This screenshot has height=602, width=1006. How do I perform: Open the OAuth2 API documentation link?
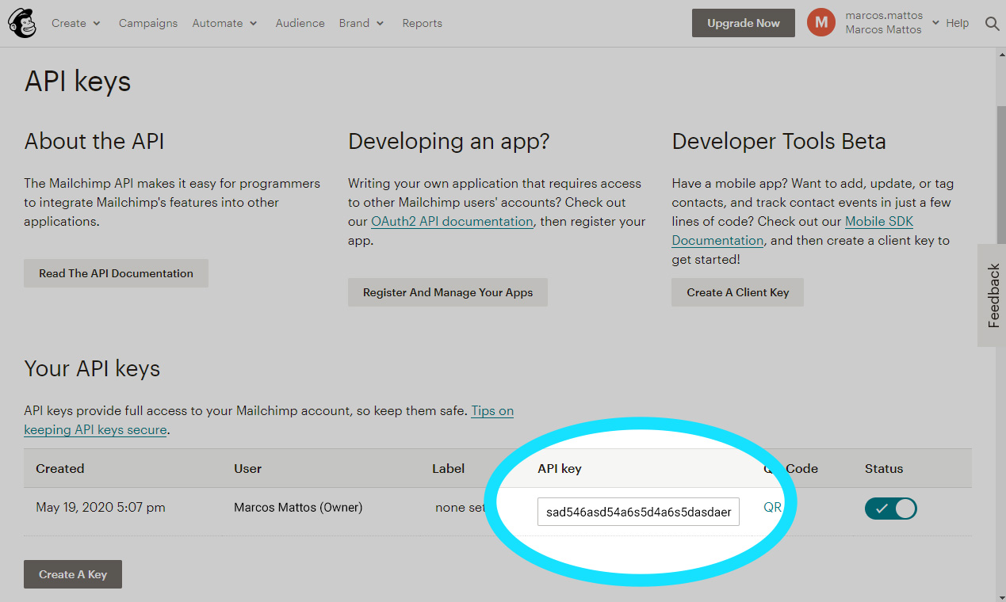tap(452, 222)
